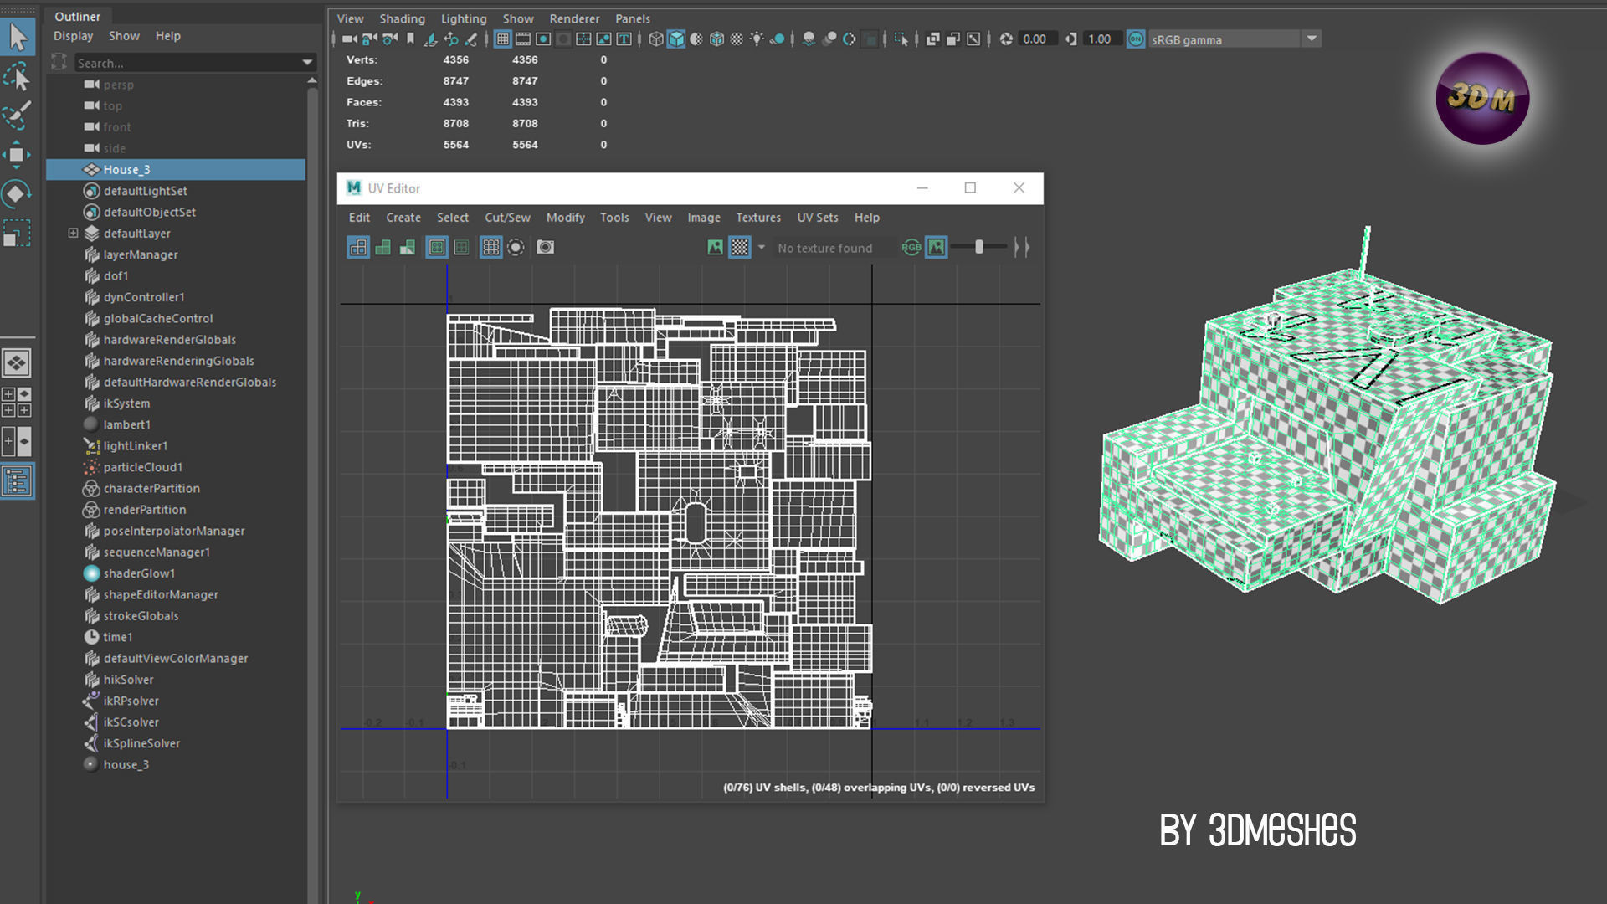This screenshot has width=1607, height=904.
Task: Toggle smooth shade all cube icon
Action: click(x=676, y=39)
